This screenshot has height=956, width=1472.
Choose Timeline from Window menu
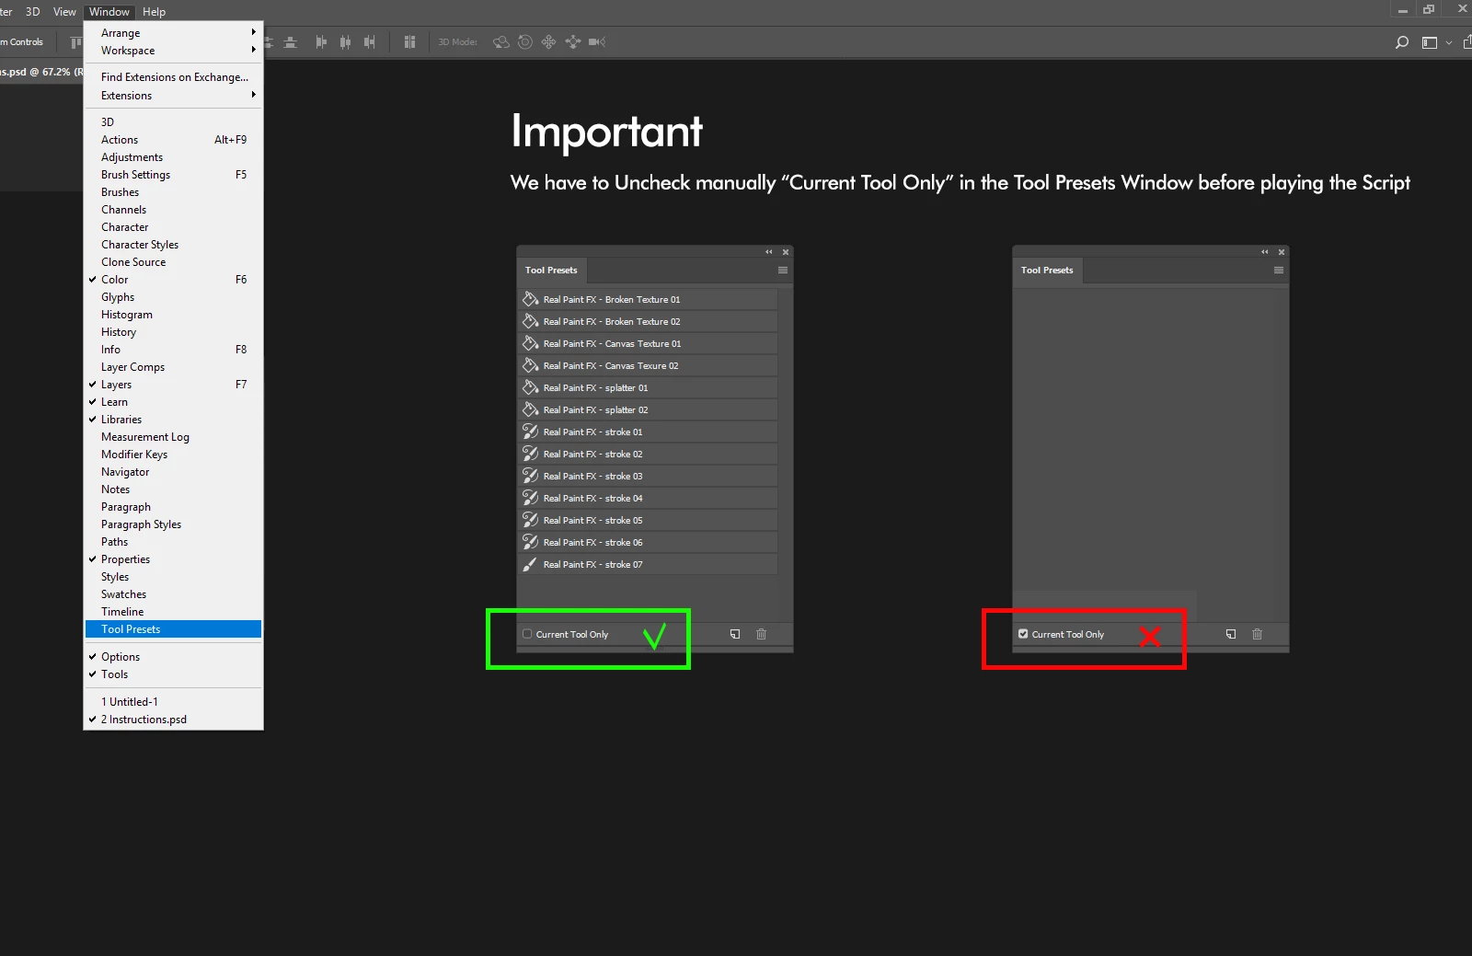(x=173, y=612)
